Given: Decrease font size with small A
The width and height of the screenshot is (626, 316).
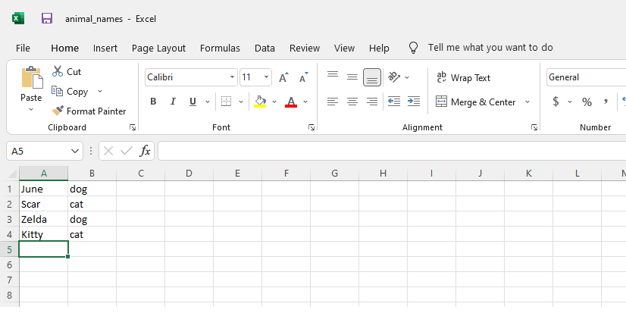Looking at the screenshot, I should tap(303, 77).
